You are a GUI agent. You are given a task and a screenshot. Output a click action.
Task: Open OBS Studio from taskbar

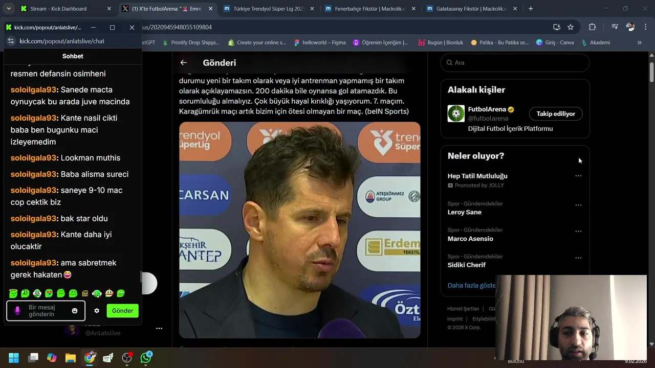coord(127,358)
